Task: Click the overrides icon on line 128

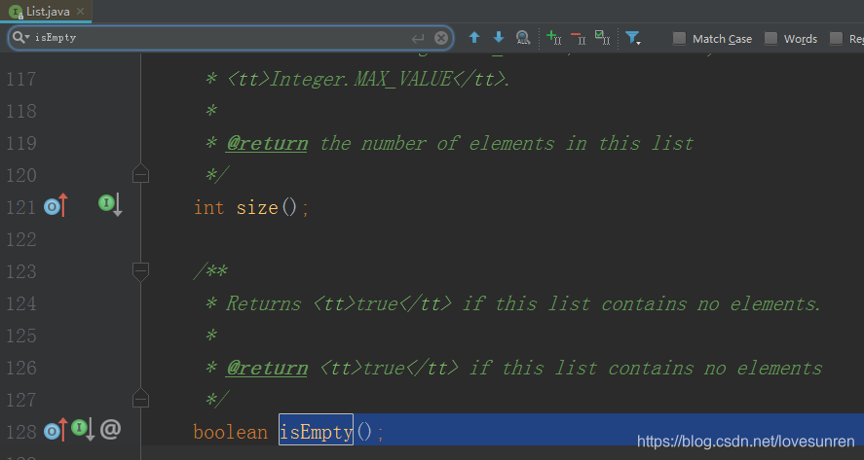Action: (x=56, y=430)
